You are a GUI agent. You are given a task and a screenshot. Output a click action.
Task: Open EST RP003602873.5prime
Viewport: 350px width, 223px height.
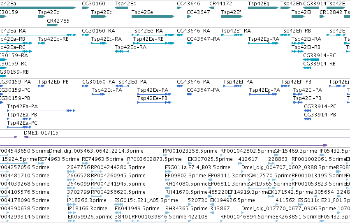(x=154, y=159)
